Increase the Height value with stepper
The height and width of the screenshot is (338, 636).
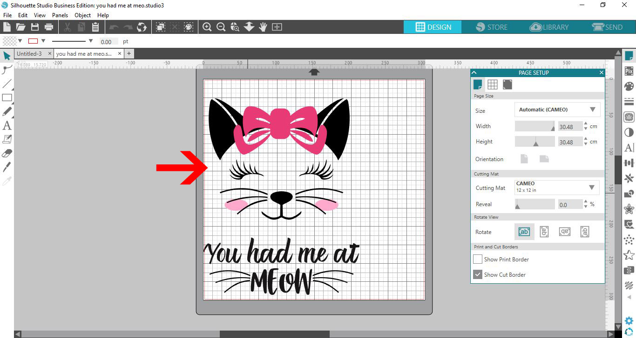pyautogui.click(x=586, y=139)
